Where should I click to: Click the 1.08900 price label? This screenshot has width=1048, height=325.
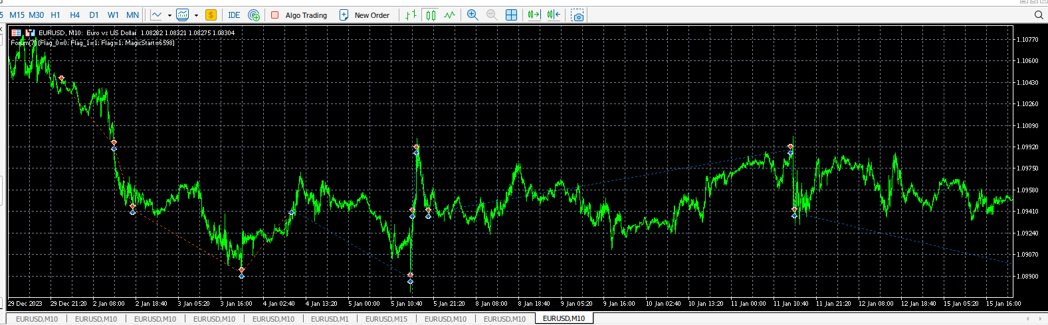tap(1027, 277)
